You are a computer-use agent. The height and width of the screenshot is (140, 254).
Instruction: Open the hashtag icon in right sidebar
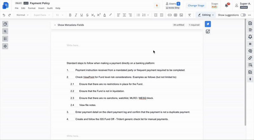250,44
